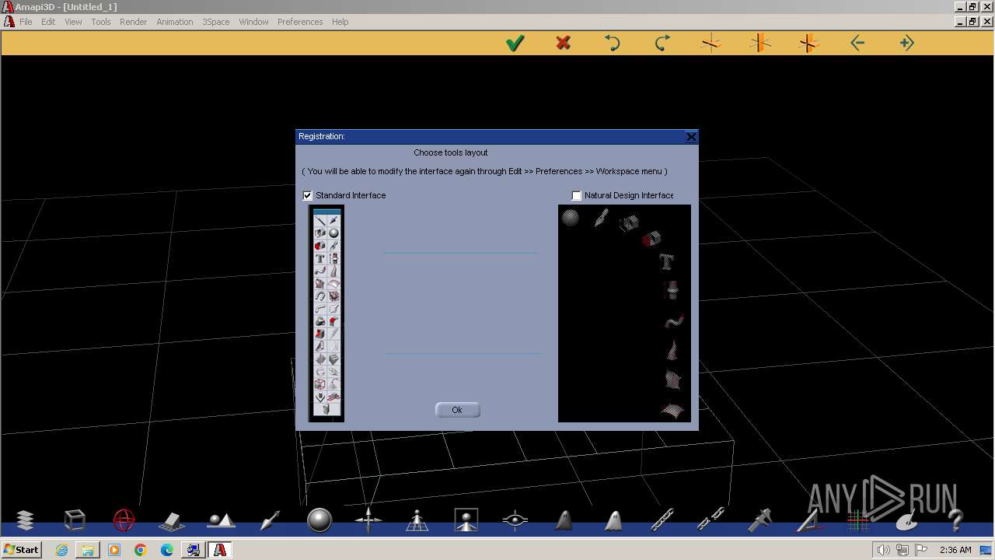
Task: Open the File menu
Action: click(x=26, y=22)
